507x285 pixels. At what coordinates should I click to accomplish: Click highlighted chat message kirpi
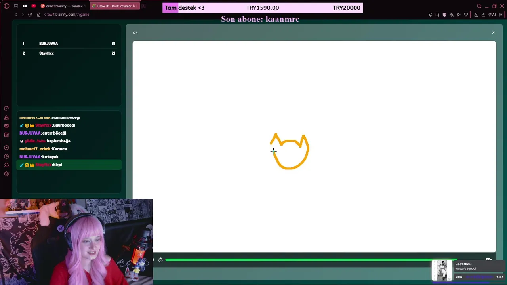[x=69, y=165]
